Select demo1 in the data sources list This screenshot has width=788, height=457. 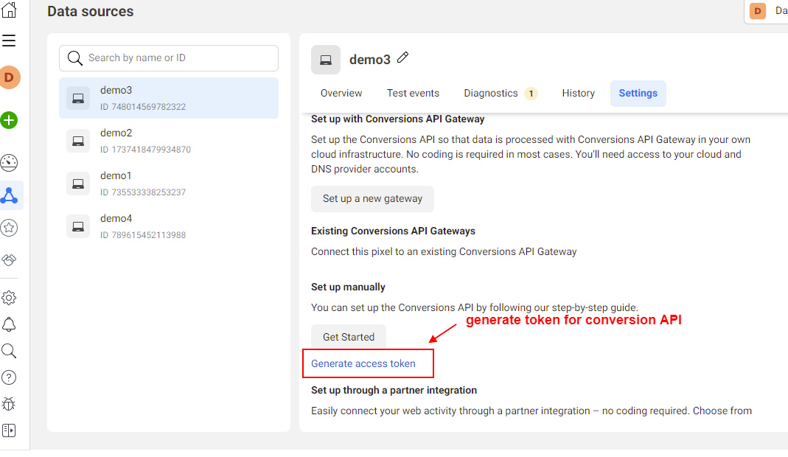pyautogui.click(x=169, y=184)
